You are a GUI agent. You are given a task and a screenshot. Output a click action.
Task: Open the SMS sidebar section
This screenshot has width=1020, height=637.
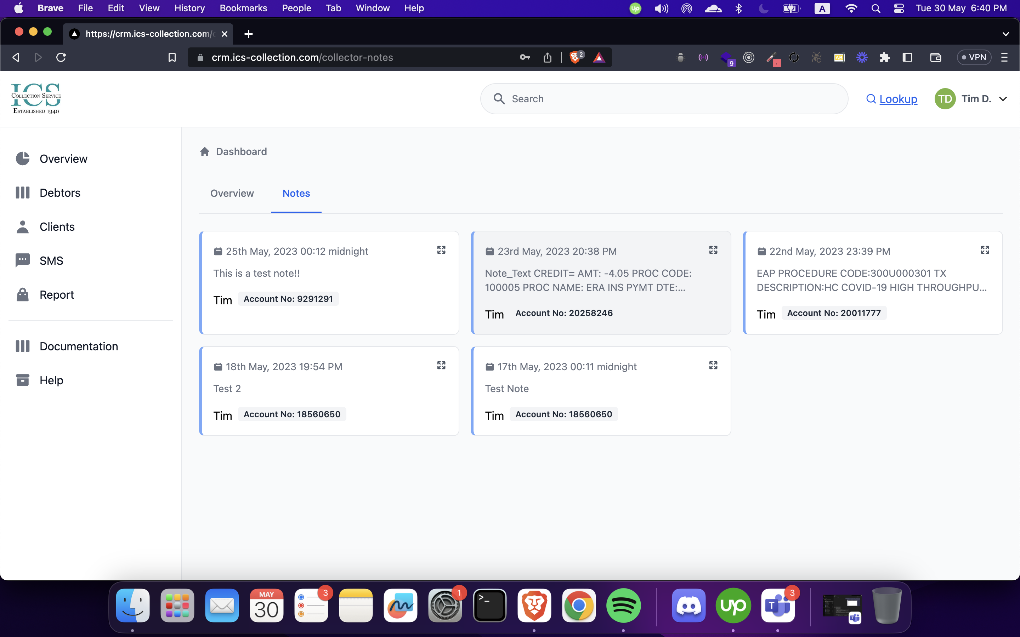point(51,260)
